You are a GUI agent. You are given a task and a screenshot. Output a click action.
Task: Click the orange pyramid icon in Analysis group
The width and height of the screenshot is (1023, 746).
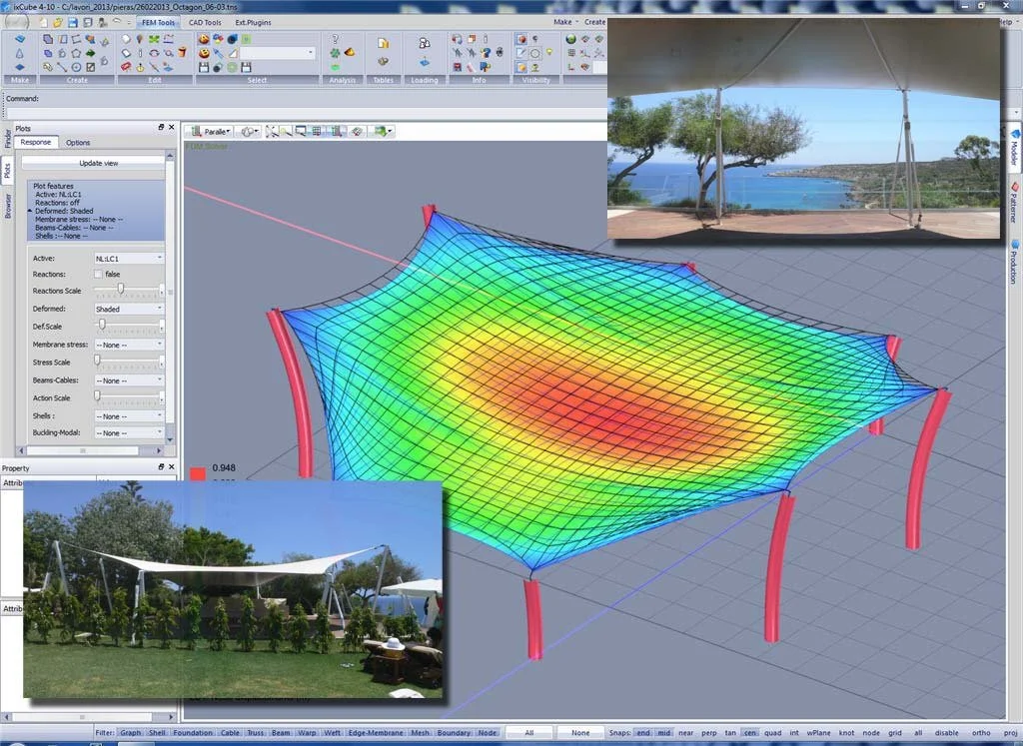(x=350, y=52)
